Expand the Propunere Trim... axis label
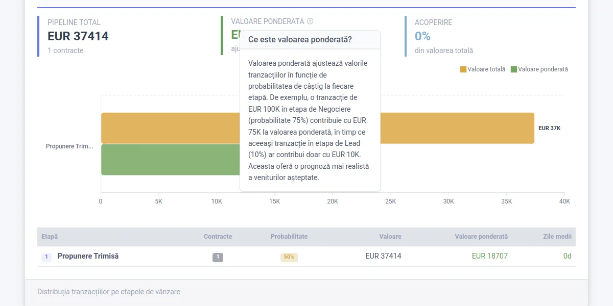This screenshot has width=613, height=306. click(x=68, y=146)
